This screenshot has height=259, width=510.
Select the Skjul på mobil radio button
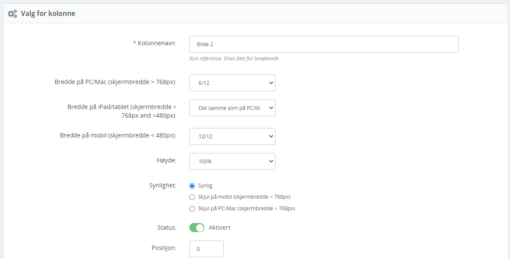192,197
